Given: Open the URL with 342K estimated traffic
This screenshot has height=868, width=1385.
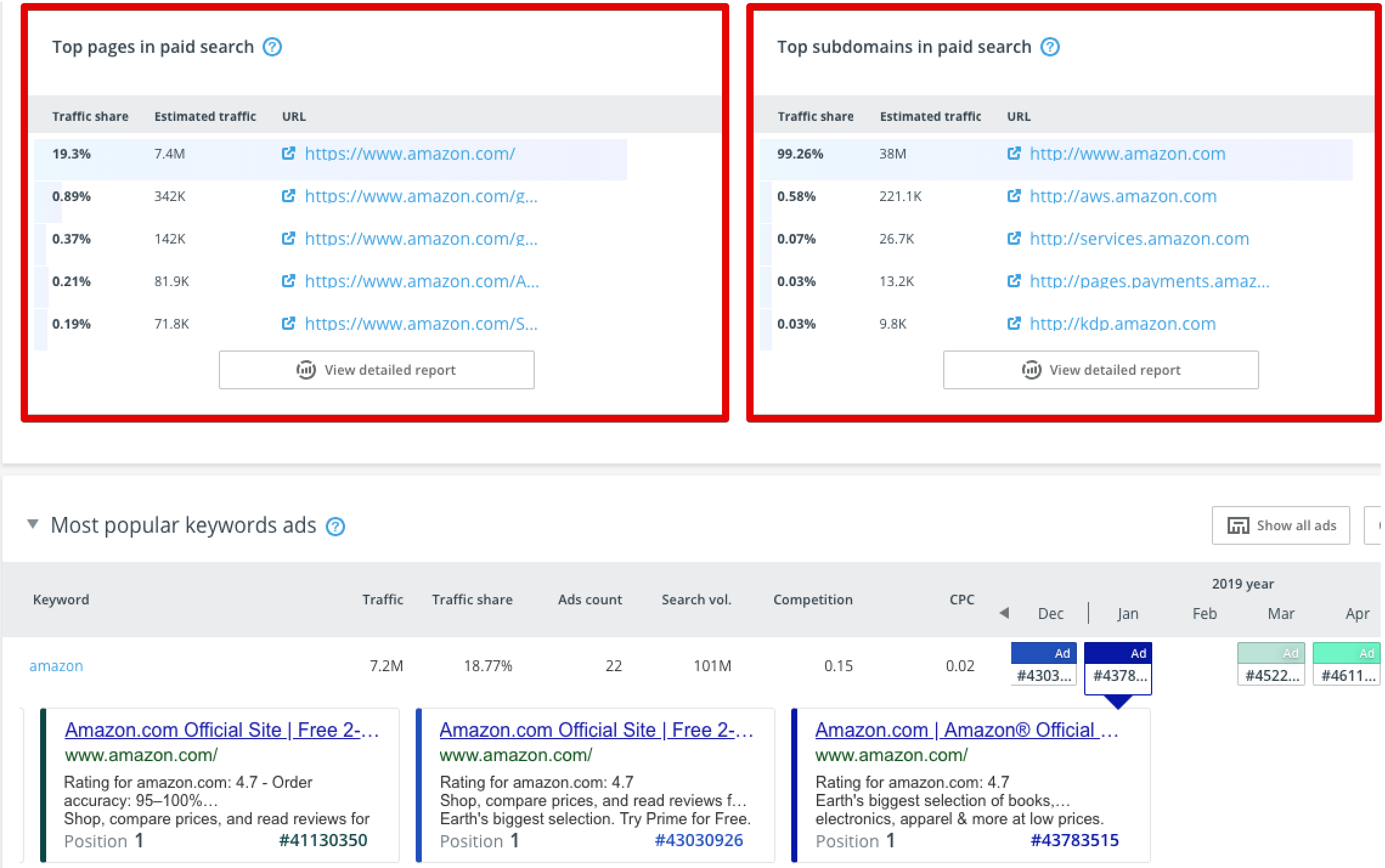Looking at the screenshot, I should 421,196.
